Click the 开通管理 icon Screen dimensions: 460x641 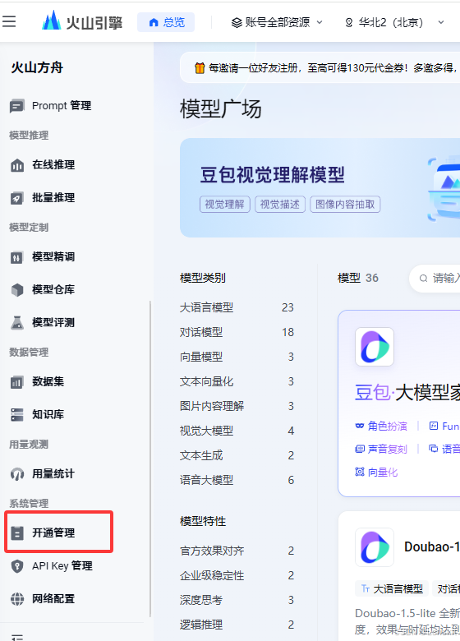[16, 533]
